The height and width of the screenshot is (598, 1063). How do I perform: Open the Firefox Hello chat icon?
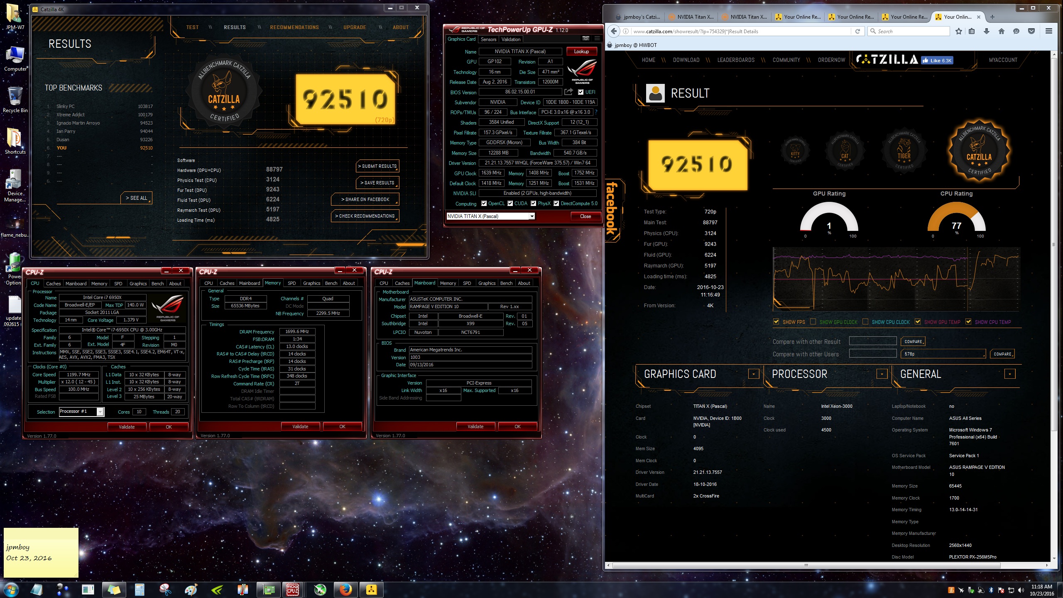pos(1016,31)
